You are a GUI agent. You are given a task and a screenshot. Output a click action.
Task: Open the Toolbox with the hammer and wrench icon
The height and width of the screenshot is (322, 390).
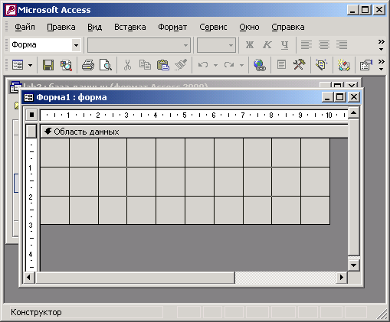[x=299, y=65]
